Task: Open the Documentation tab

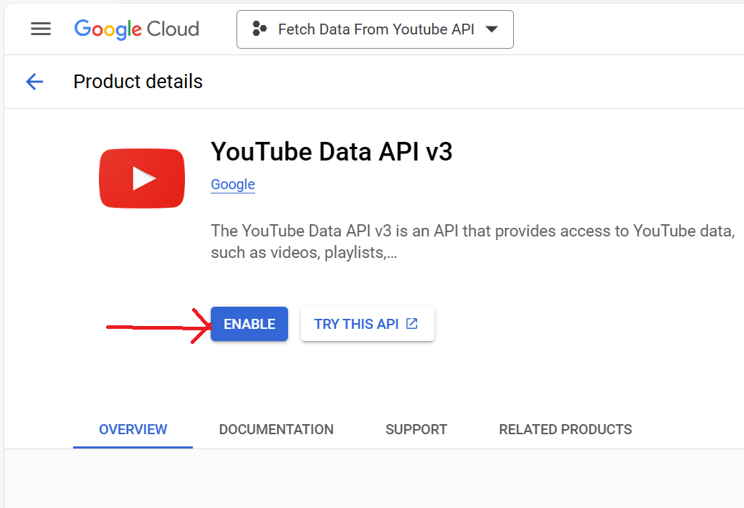Action: (276, 429)
